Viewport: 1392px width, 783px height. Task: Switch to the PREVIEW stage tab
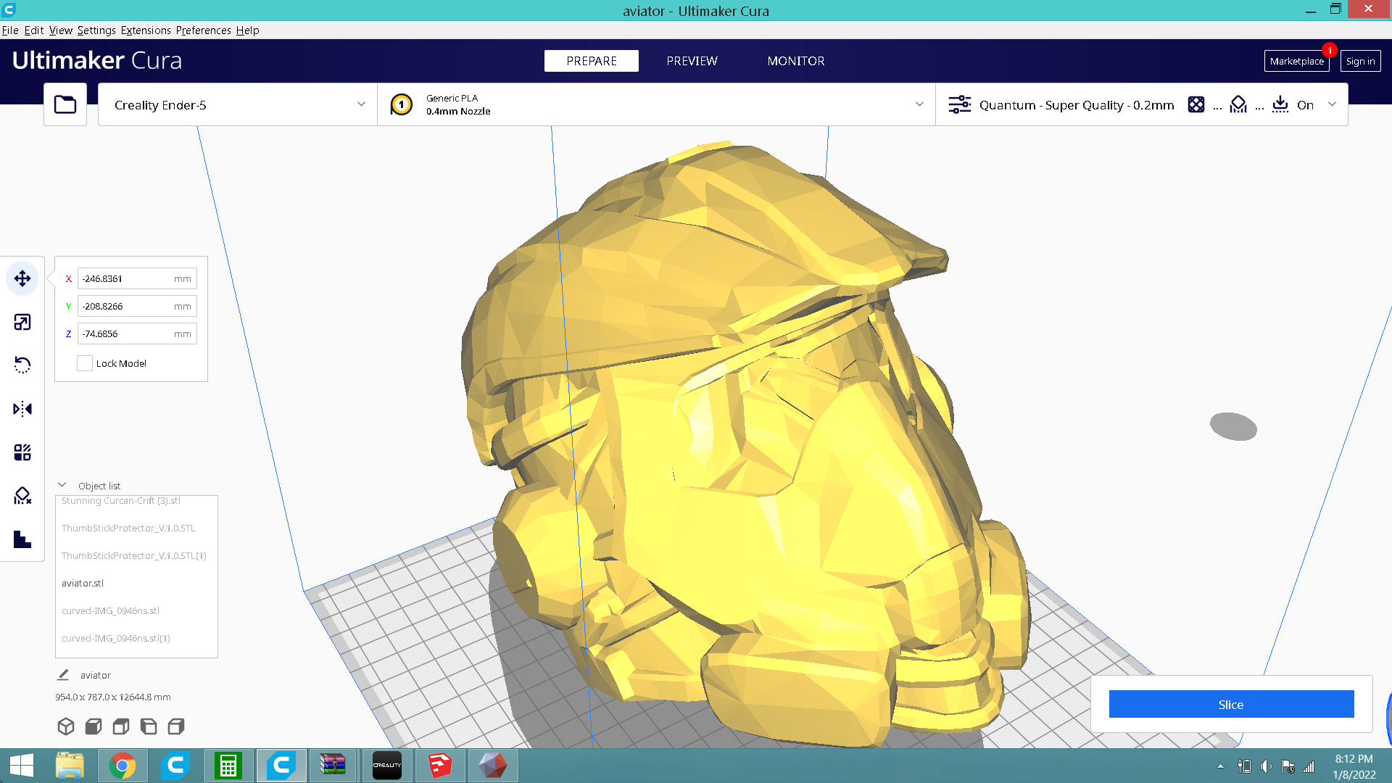tap(692, 61)
